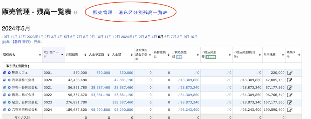Image resolution: width=311 pixels, height=119 pixels.
Task: Sort by 税込発生額(合計) column arrow
Action: (260, 55)
